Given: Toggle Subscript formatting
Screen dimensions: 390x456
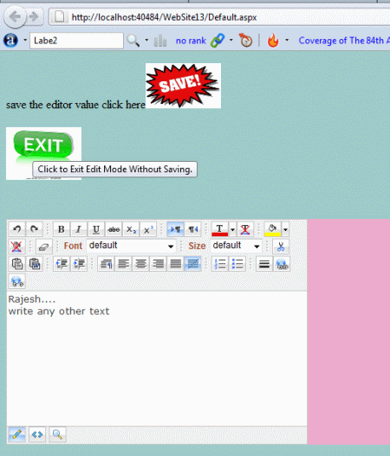Looking at the screenshot, I should click(x=131, y=229).
